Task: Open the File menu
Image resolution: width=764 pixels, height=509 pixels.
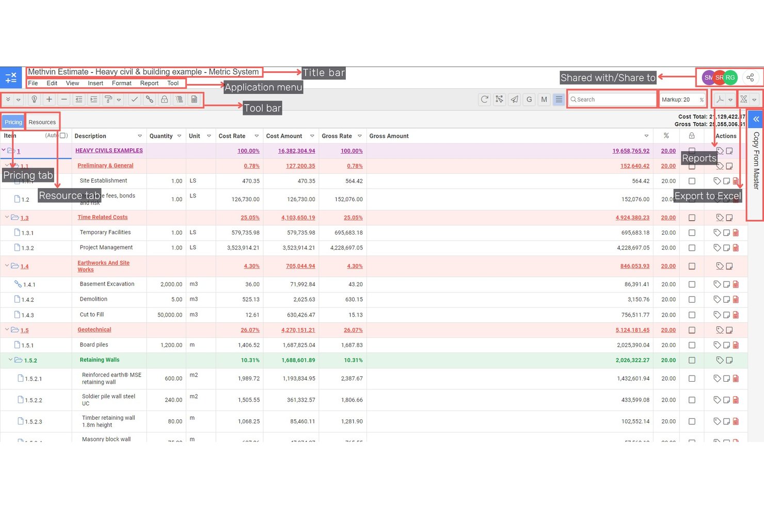Action: click(33, 83)
